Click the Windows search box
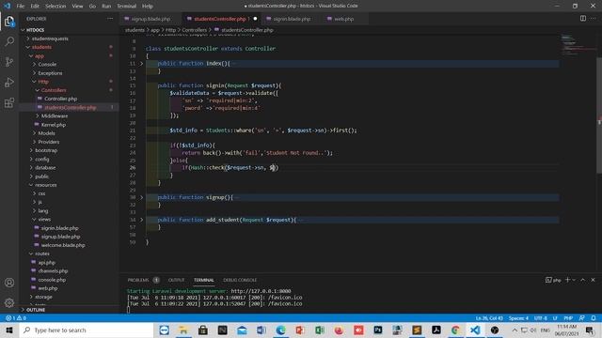Screen dimensions: 602x338 point(86,330)
